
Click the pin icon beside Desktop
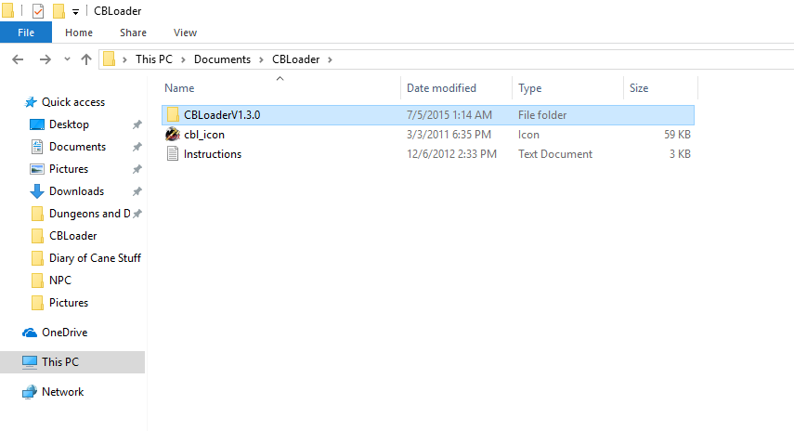click(137, 124)
